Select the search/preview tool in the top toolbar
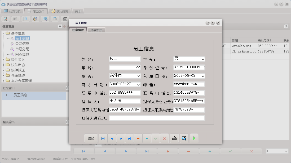 (5, 18)
